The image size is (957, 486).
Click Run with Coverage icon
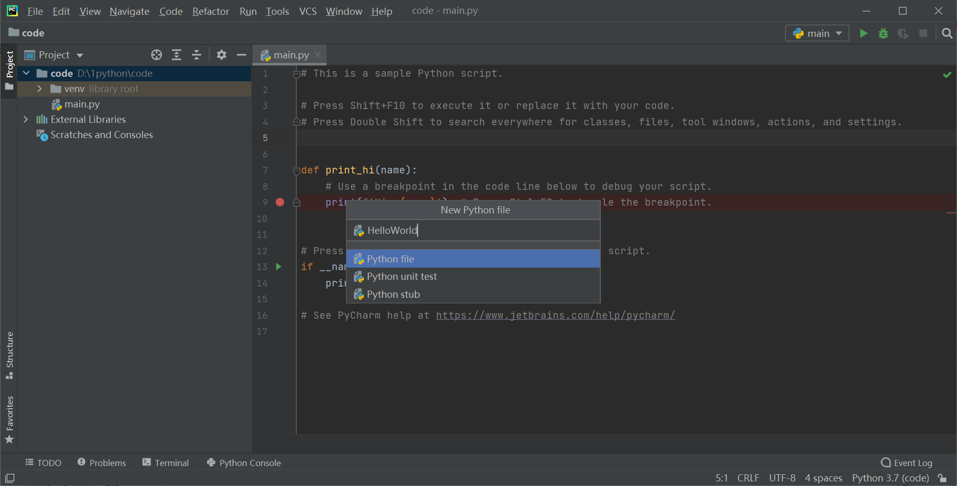coord(903,33)
